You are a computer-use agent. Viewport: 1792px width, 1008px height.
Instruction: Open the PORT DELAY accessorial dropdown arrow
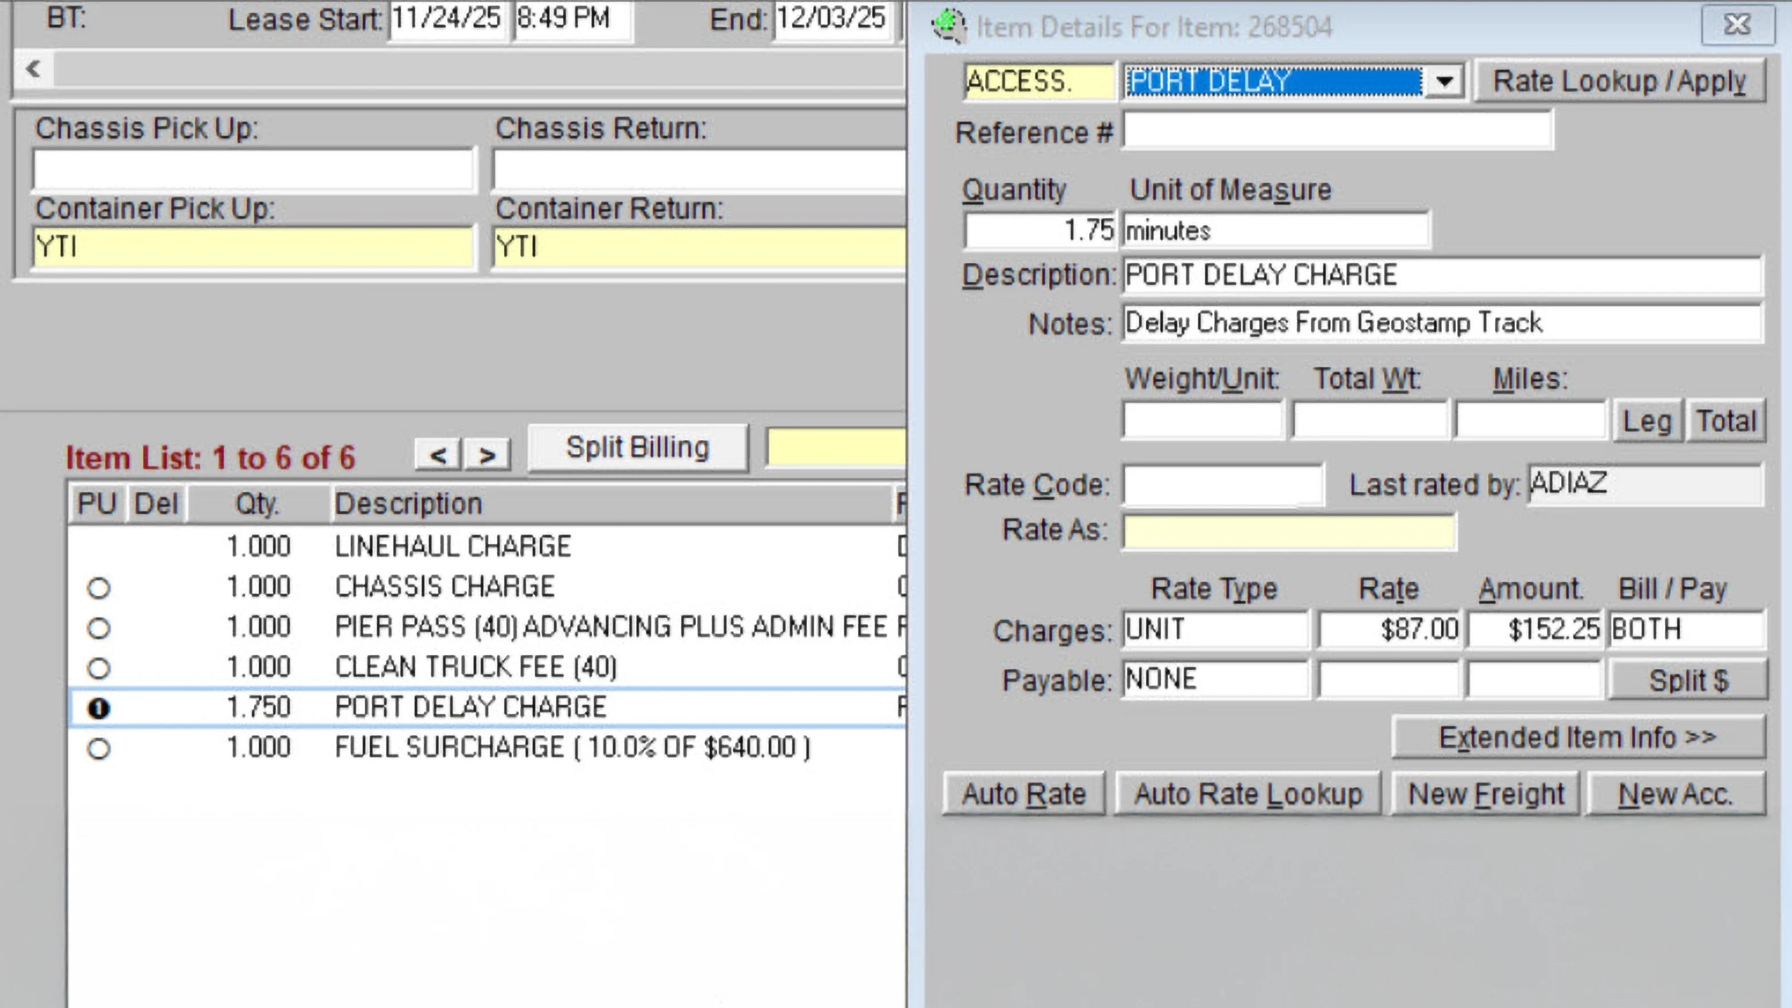1444,82
